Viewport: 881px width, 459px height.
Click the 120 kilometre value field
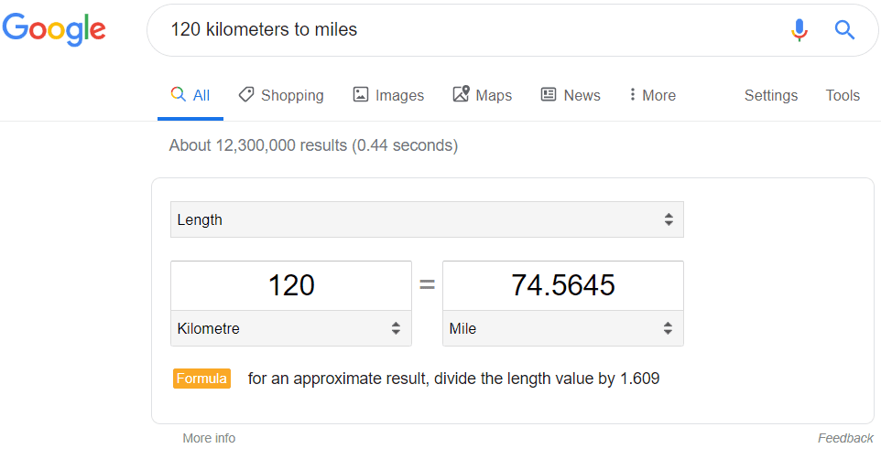[291, 285]
